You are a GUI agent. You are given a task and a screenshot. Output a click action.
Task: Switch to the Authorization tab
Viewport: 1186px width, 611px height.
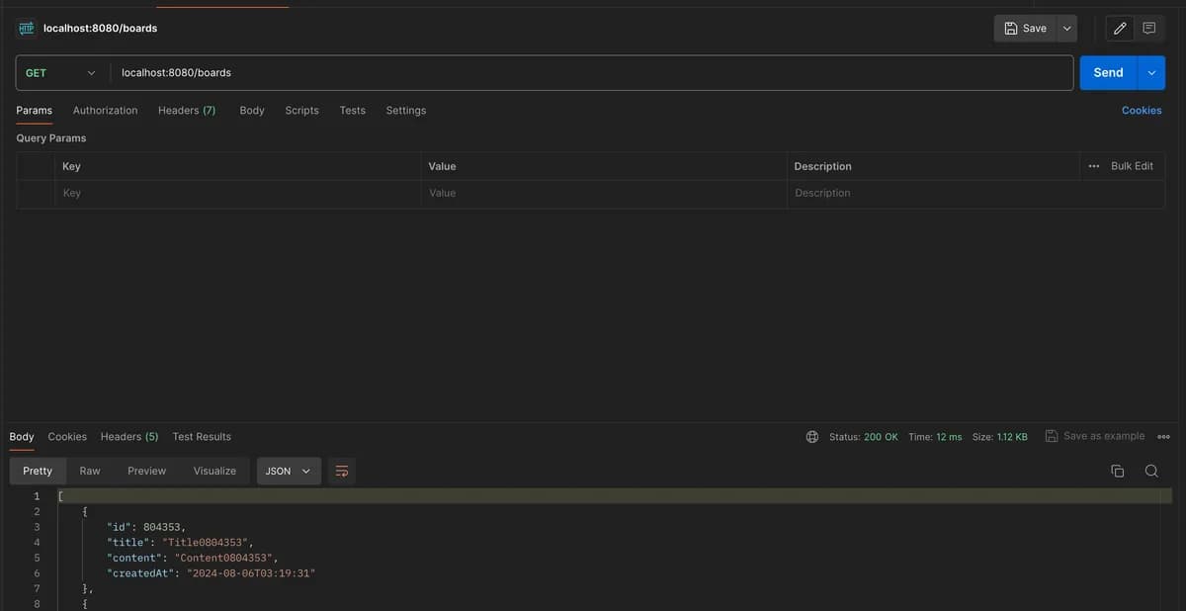coord(105,111)
